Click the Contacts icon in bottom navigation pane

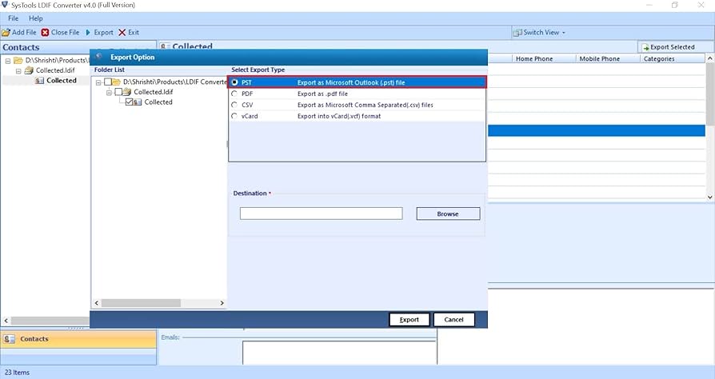pyautogui.click(x=9, y=339)
